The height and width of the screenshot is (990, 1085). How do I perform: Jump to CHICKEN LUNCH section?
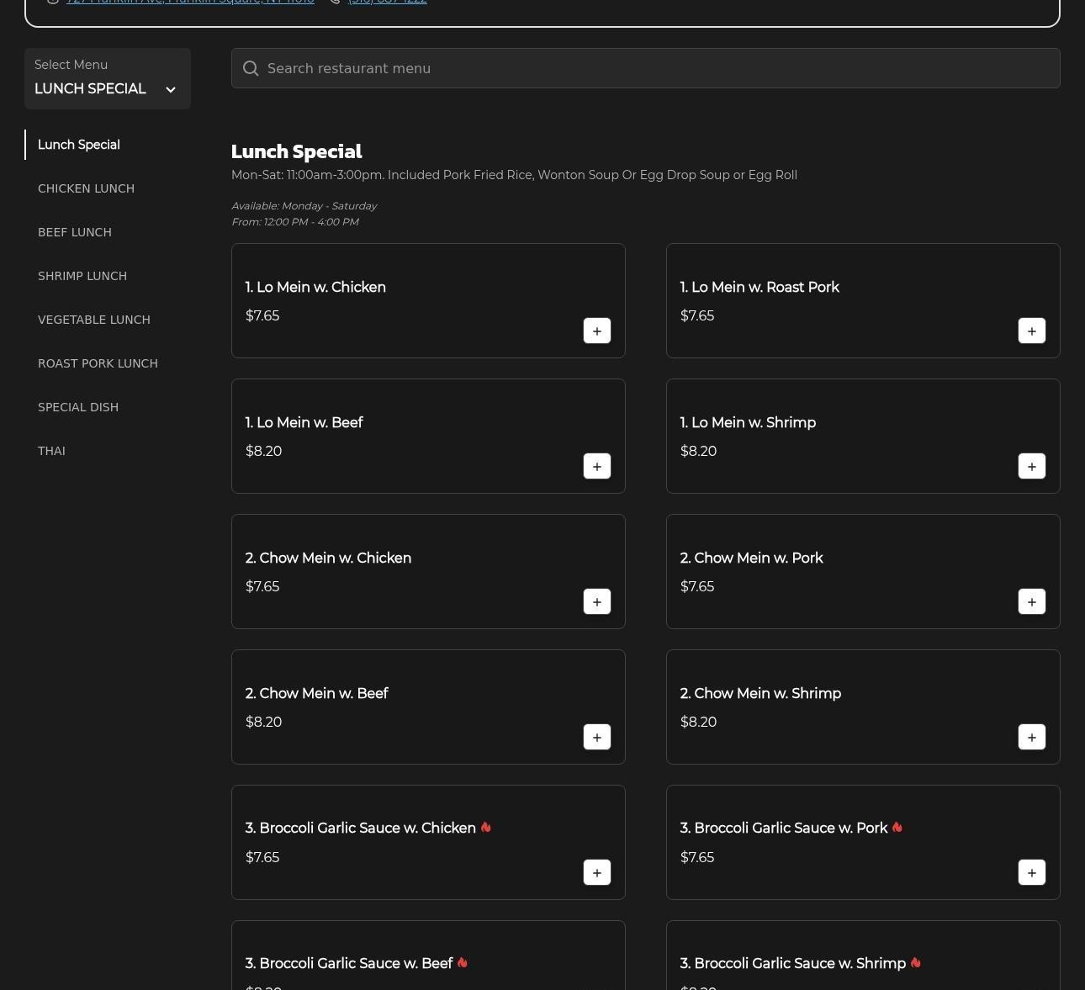[x=86, y=188]
